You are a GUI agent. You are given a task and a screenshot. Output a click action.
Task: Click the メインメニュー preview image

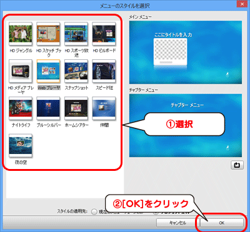click(186, 52)
